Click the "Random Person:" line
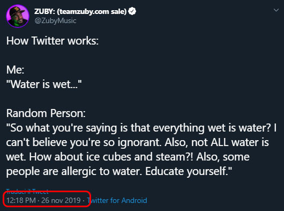The image size is (284, 211). point(46,113)
